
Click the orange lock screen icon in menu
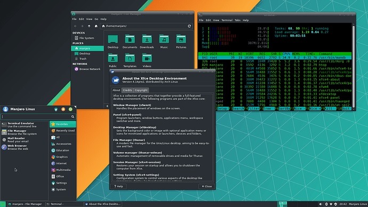point(63,109)
